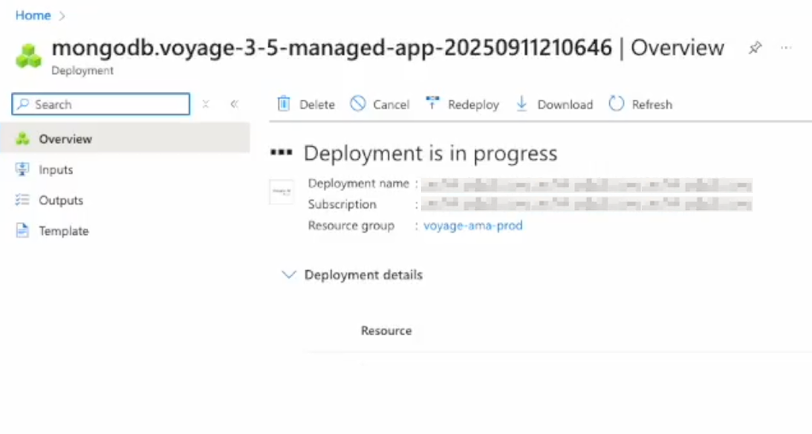Click the Resource column header

click(386, 331)
